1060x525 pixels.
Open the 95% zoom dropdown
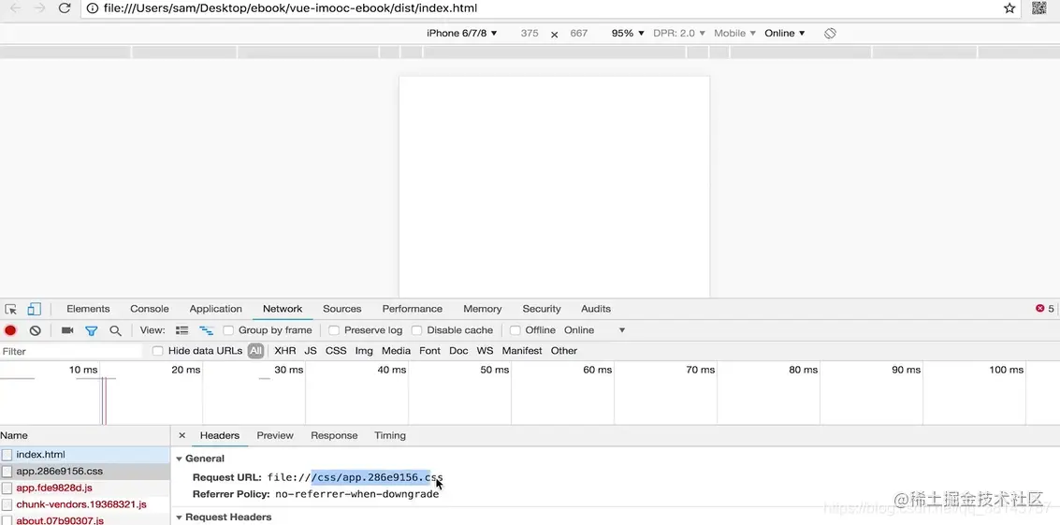[628, 33]
